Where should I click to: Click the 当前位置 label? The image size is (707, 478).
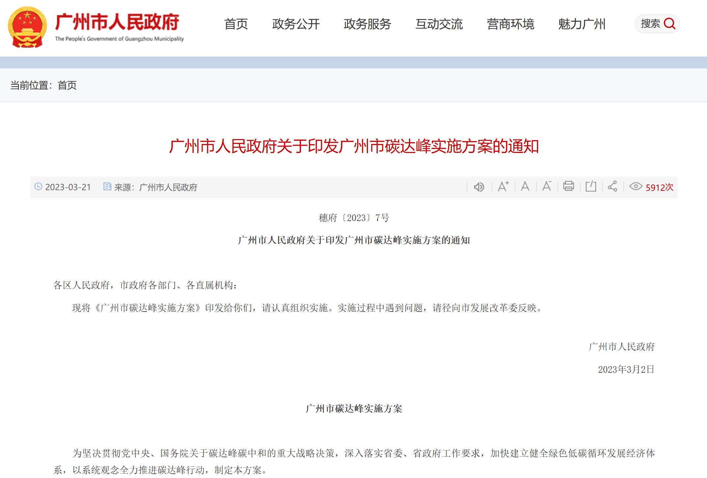coord(31,86)
